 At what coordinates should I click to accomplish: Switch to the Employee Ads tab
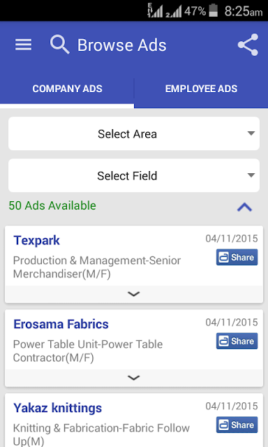click(201, 89)
